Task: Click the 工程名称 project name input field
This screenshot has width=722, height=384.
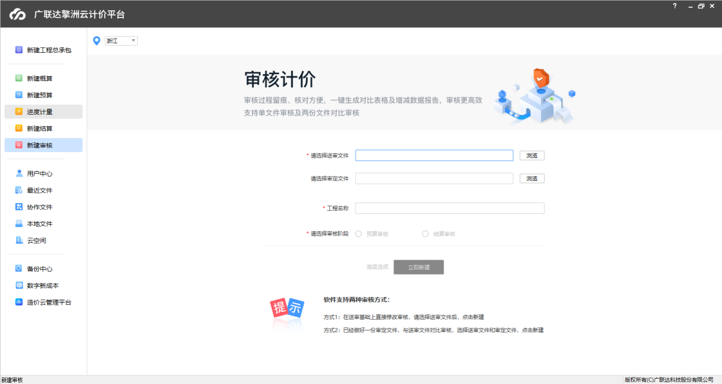Action: (448, 208)
